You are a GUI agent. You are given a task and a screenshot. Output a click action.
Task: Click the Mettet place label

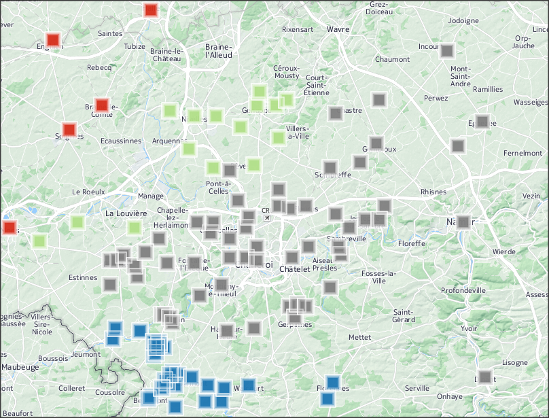pyautogui.click(x=359, y=337)
